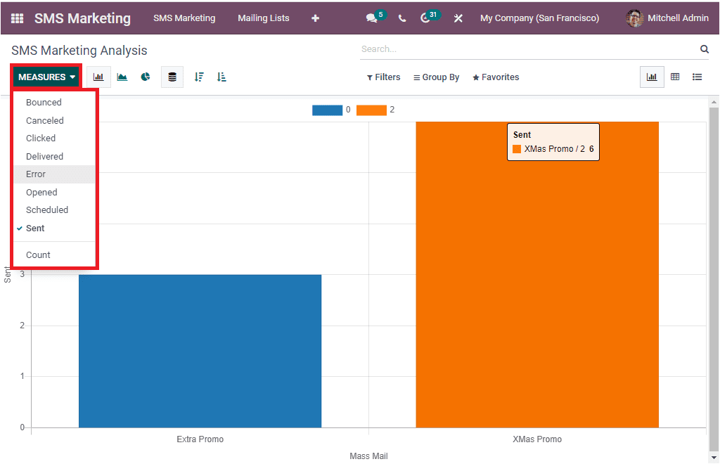
Task: Open the SMS Marketing menu item
Action: 184,18
